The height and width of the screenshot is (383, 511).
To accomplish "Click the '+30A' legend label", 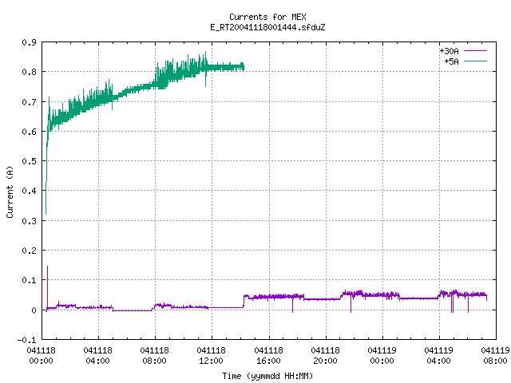I will (449, 51).
